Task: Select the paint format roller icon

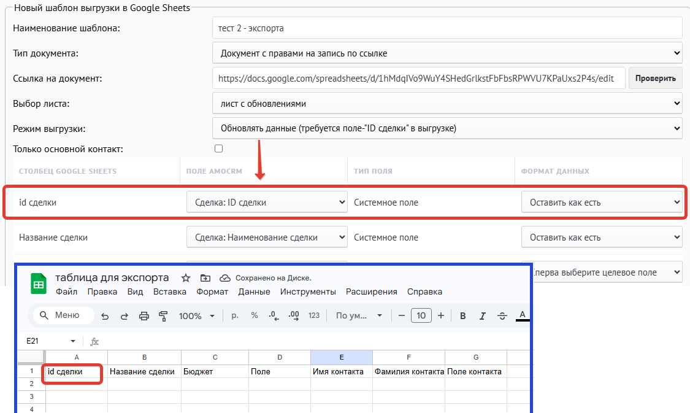Action: [163, 315]
